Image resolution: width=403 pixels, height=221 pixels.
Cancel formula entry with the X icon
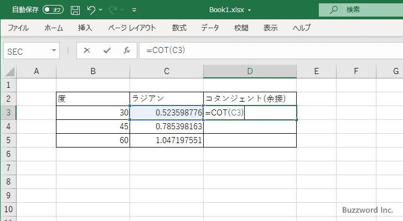[87, 50]
